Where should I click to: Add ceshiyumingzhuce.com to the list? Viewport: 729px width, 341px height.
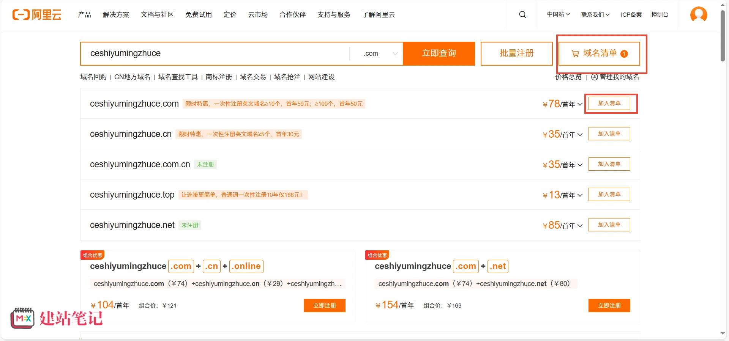pyautogui.click(x=609, y=103)
